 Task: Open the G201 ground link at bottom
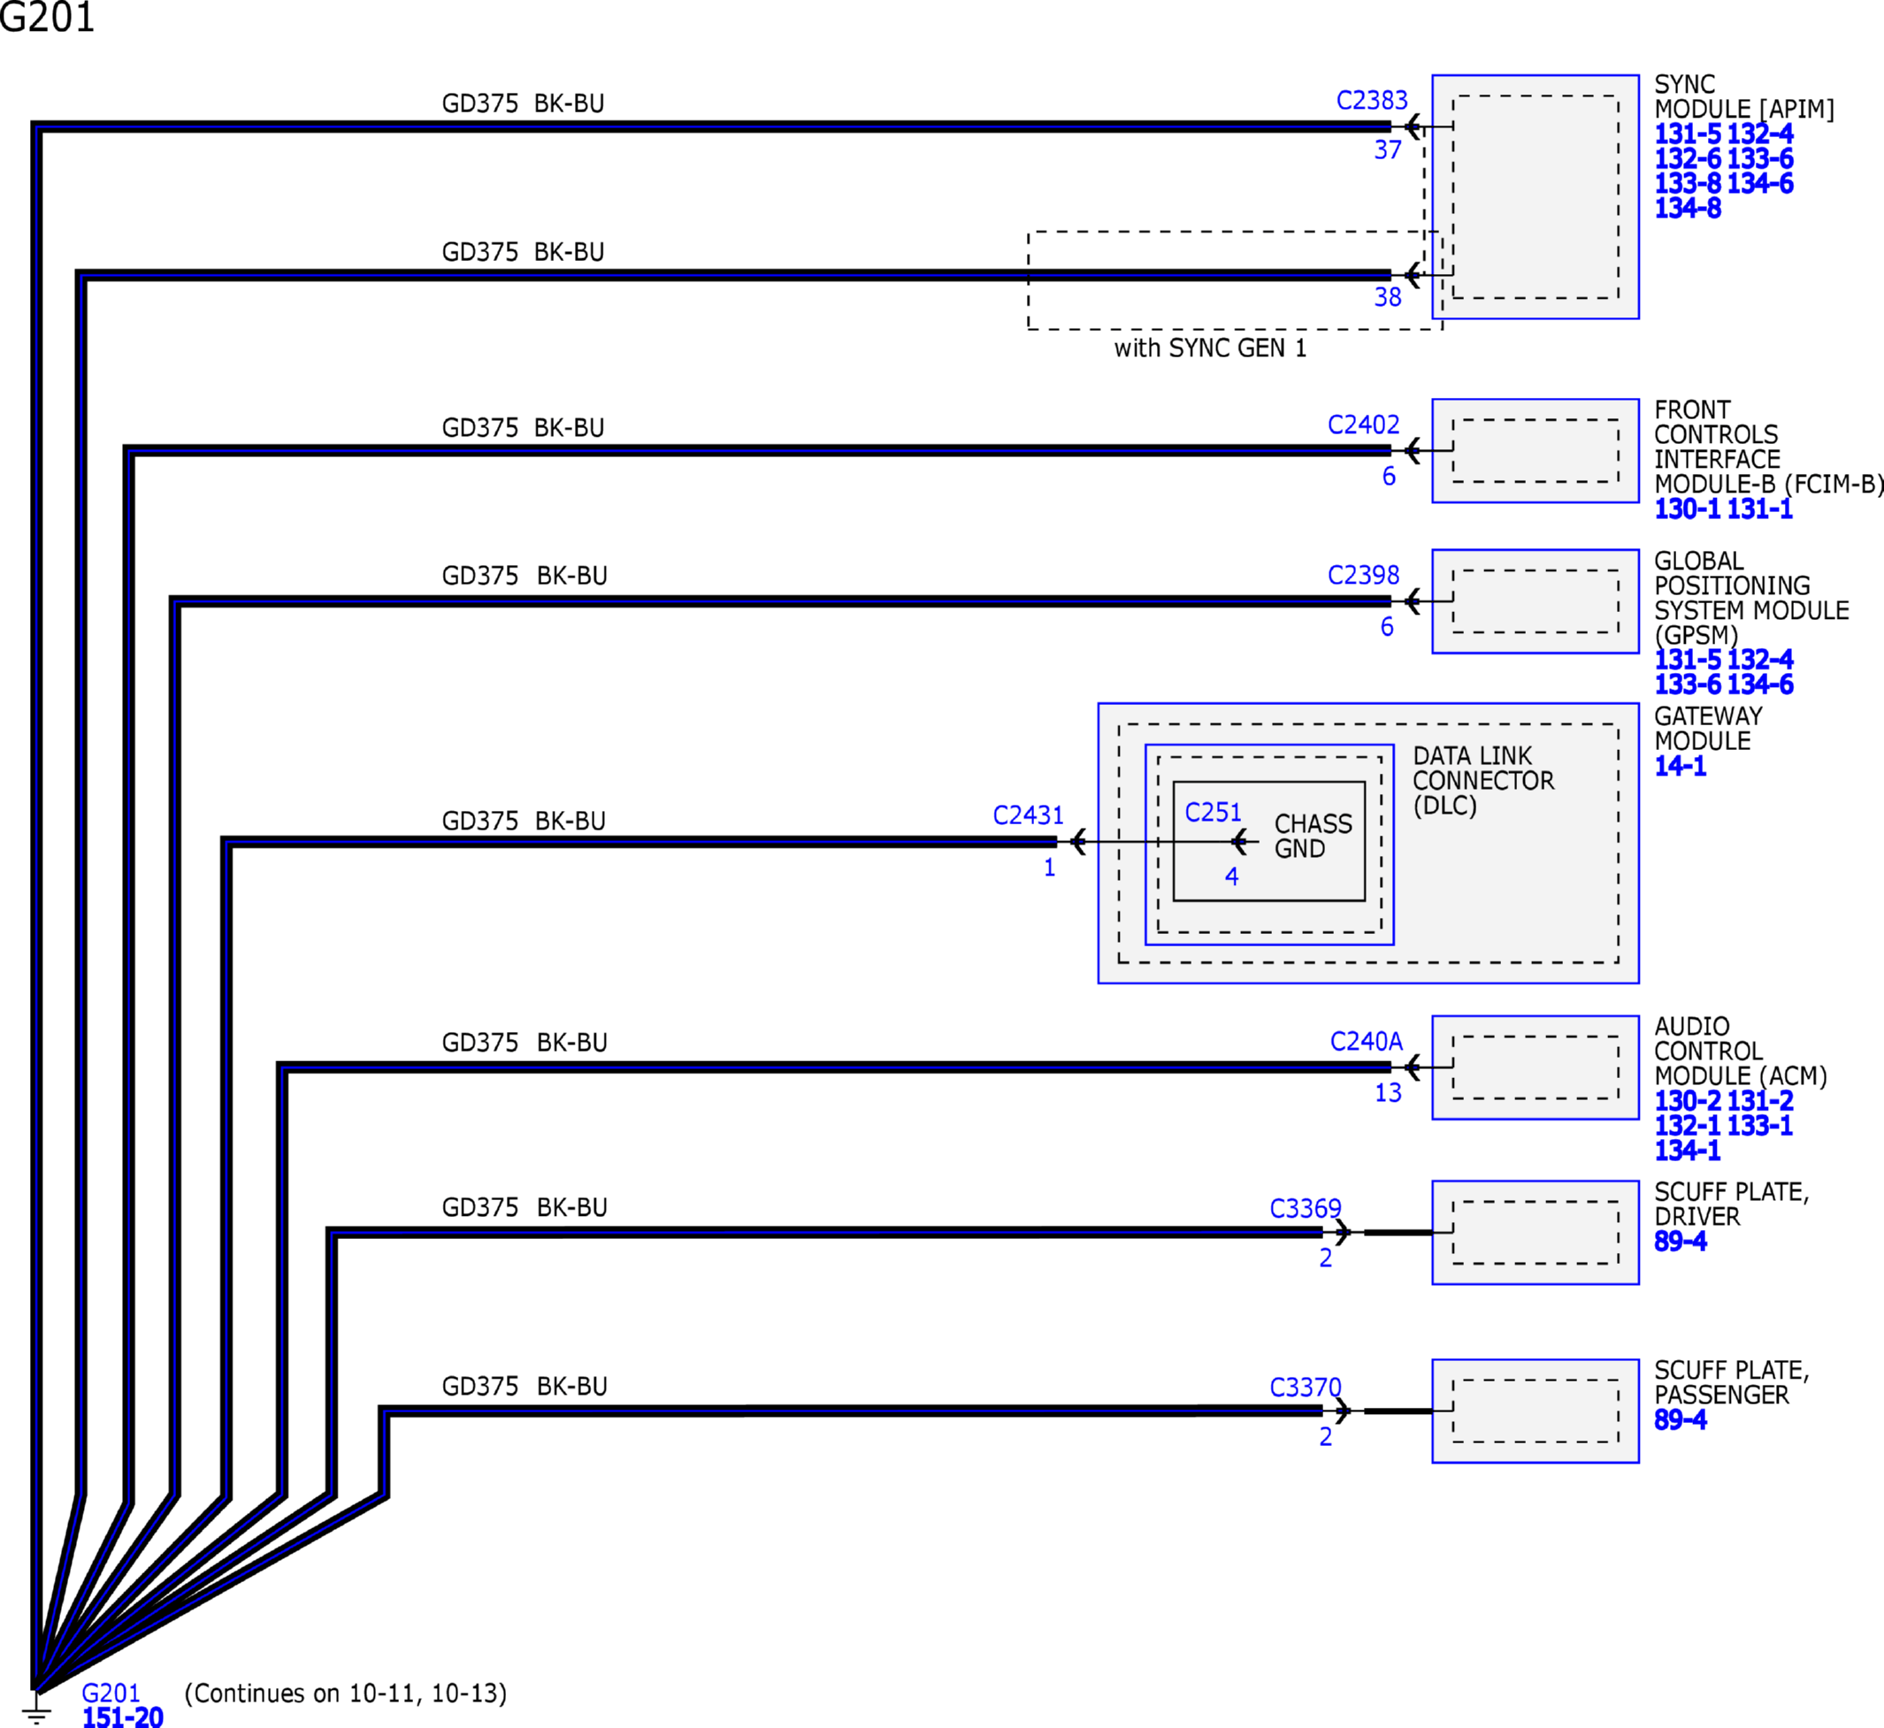click(x=111, y=1694)
